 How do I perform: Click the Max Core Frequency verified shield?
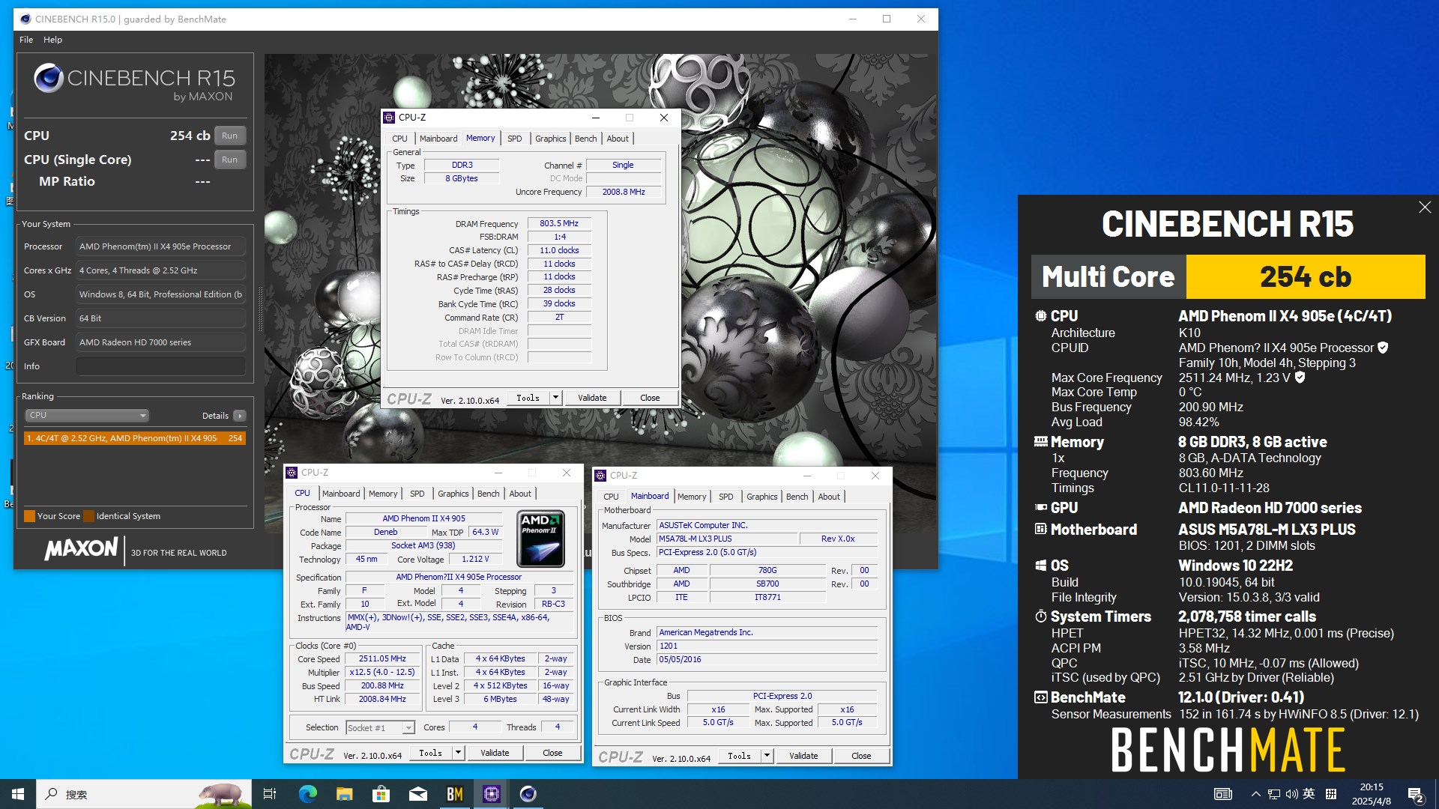pyautogui.click(x=1300, y=378)
